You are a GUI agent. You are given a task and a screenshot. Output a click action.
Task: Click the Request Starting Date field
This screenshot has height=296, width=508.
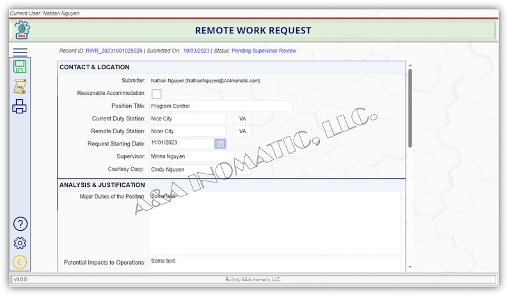[x=182, y=143]
